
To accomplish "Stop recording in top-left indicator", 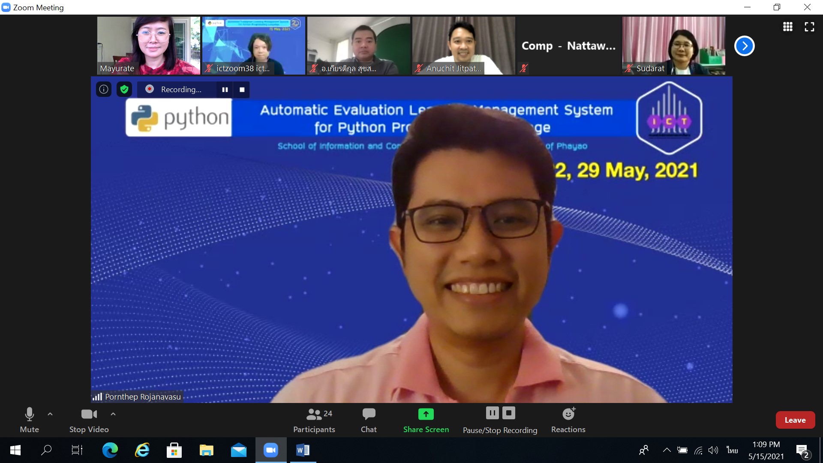I will click(x=242, y=90).
